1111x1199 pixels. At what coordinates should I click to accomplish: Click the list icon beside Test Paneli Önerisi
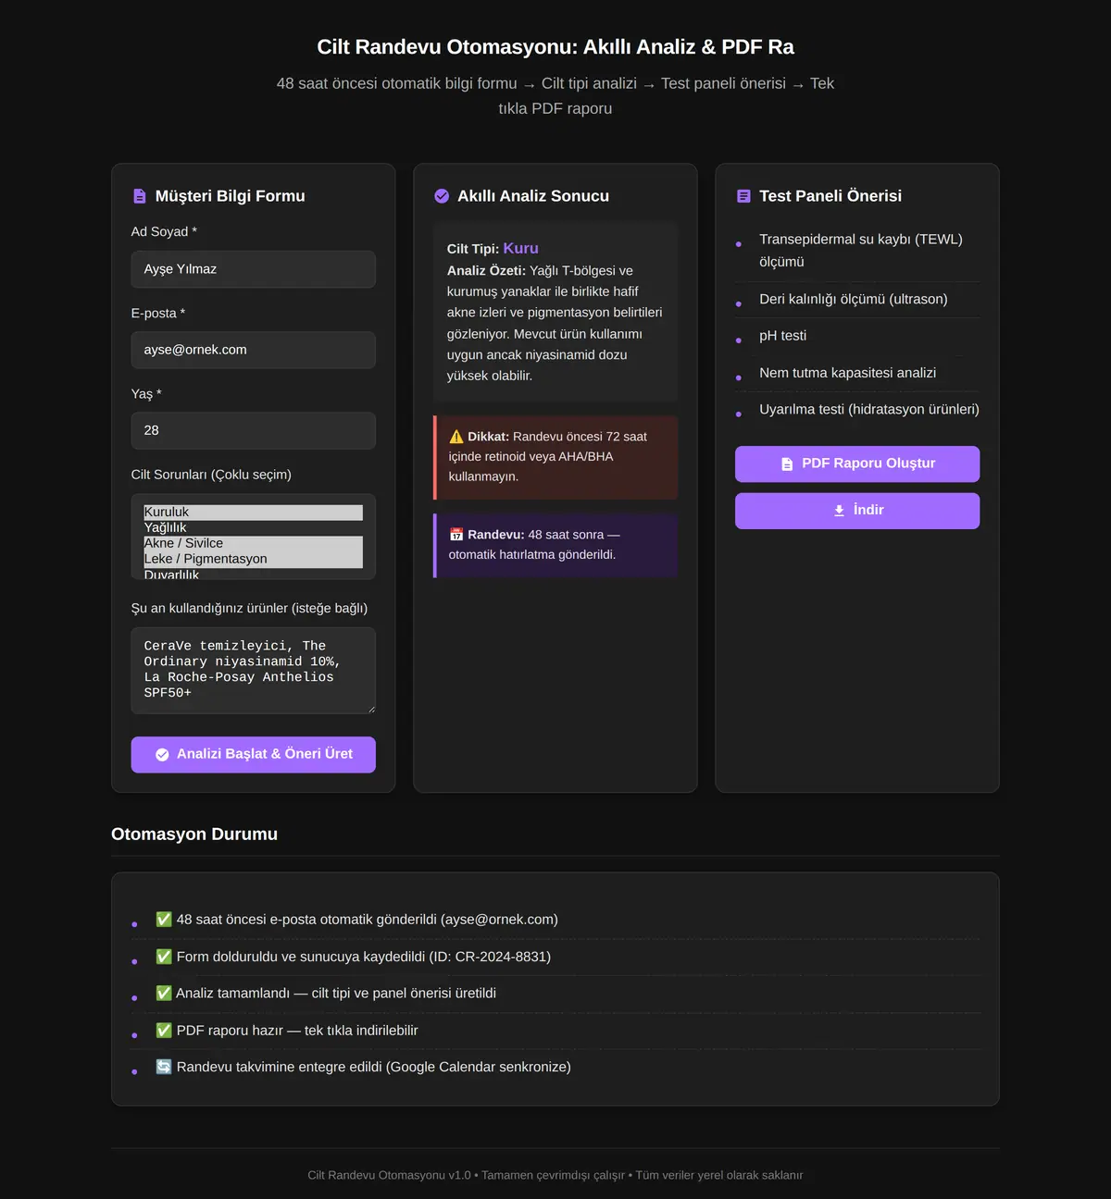tap(743, 196)
